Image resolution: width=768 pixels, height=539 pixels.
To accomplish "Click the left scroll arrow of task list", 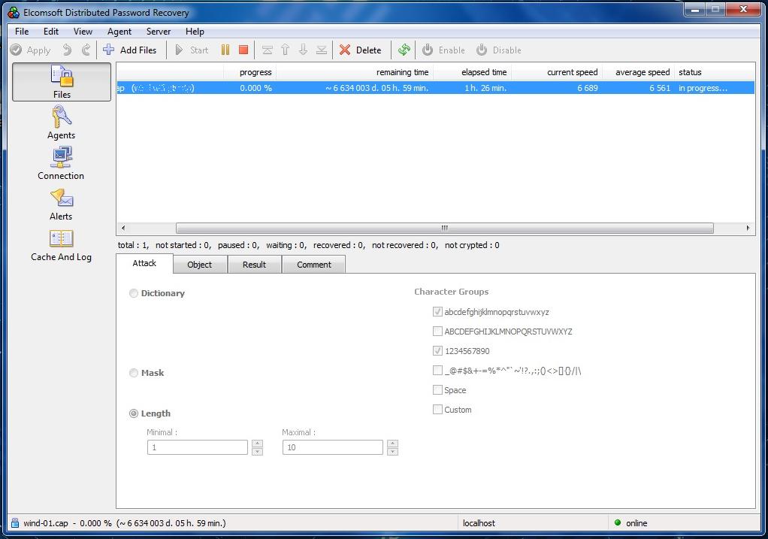I will pos(123,228).
